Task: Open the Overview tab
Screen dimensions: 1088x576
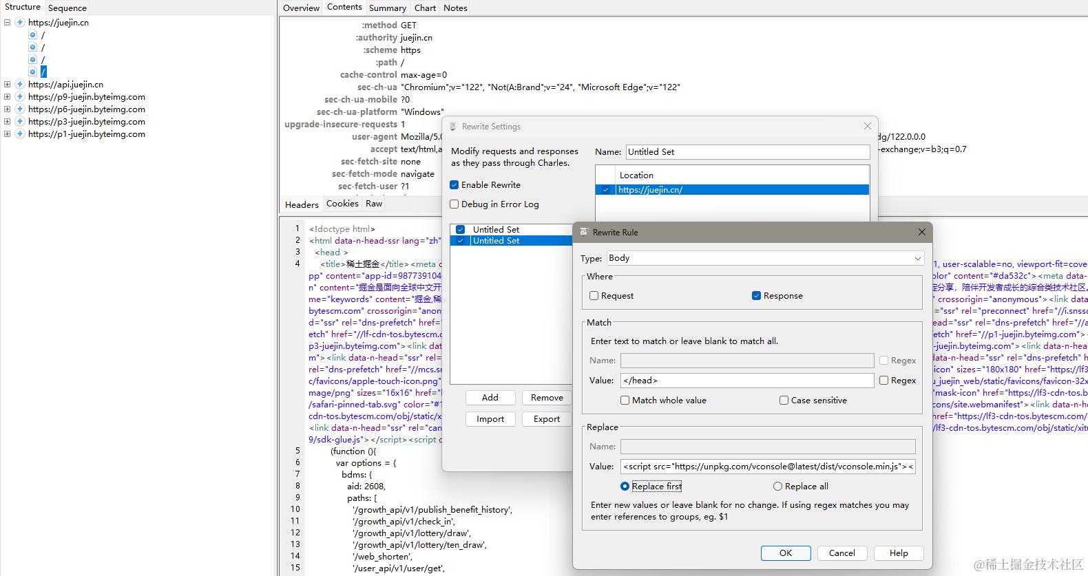Action: (x=301, y=8)
